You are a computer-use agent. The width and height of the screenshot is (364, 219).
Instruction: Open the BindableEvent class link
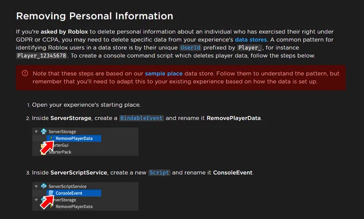(x=141, y=118)
